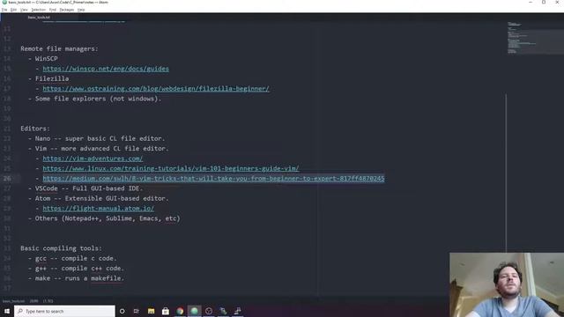Open the vim-adventures.com link
The height and width of the screenshot is (317, 564).
(x=93, y=158)
